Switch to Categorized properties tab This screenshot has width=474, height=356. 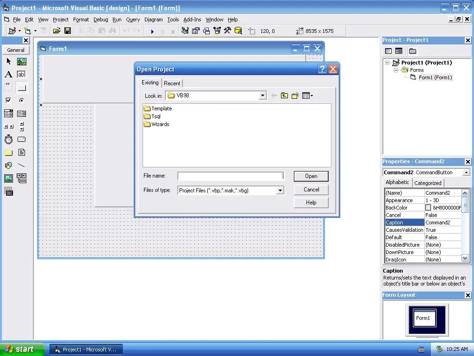pos(428,183)
